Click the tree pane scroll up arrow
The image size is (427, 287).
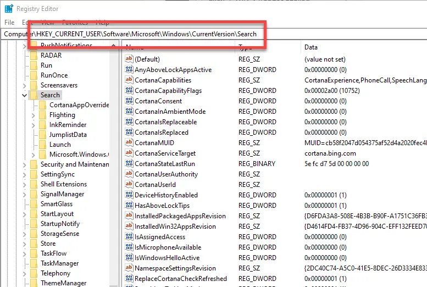pyautogui.click(x=114, y=46)
